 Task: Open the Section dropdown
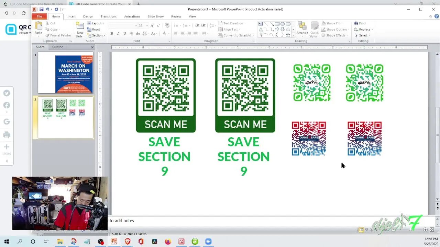tap(96, 35)
